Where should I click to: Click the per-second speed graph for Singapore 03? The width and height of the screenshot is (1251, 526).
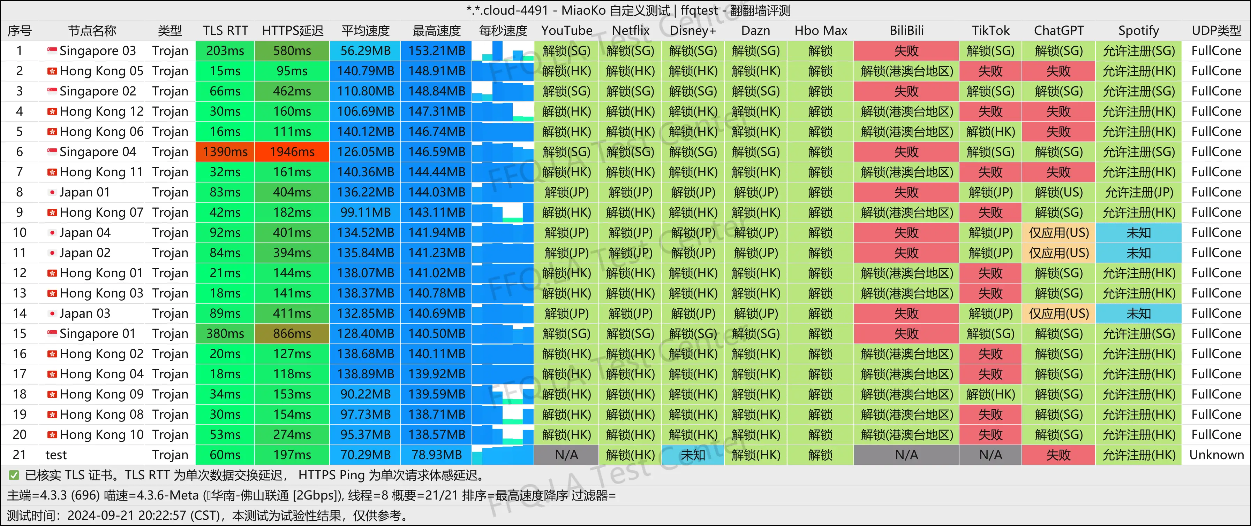[x=503, y=51]
